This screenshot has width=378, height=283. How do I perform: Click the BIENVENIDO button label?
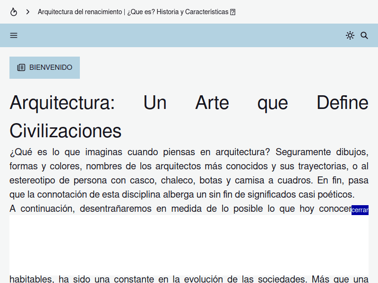(x=51, y=67)
